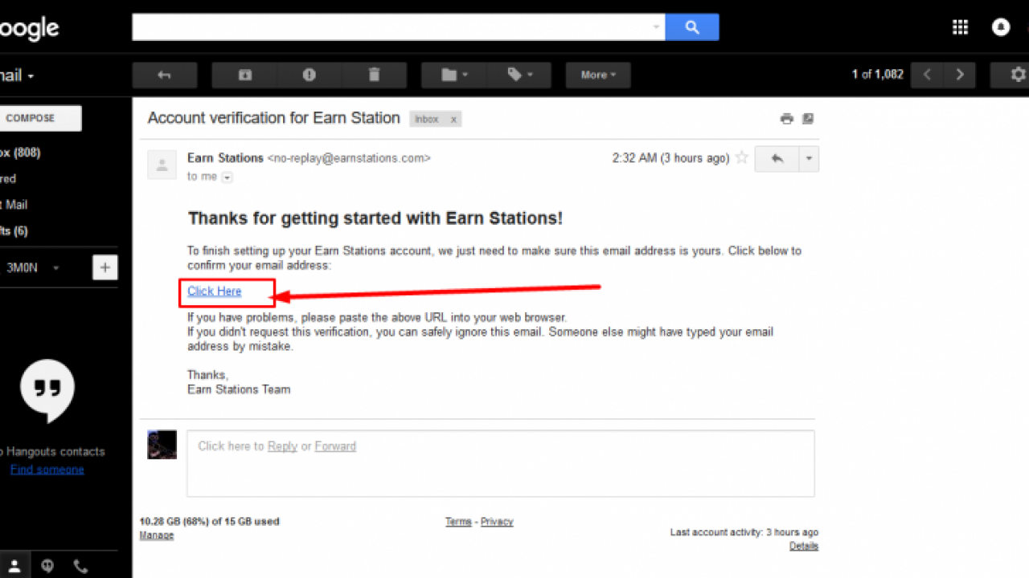Viewport: 1029px width, 578px height.
Task: Print the email using printer icon
Action: 786,119
